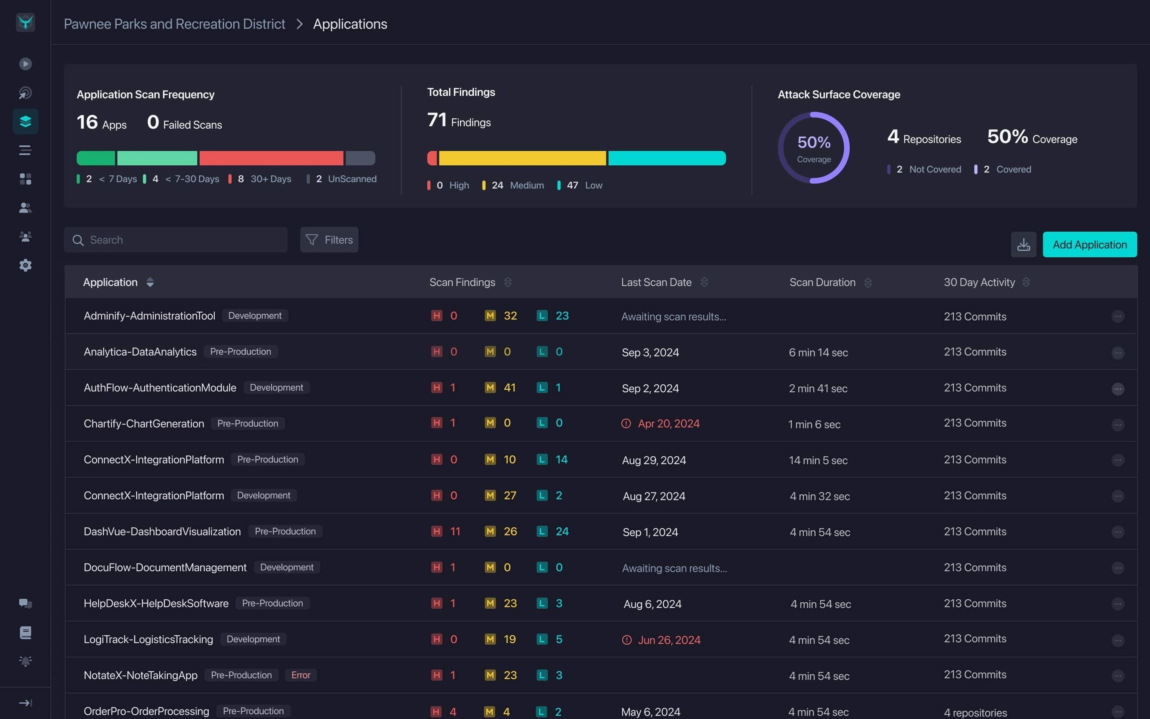Expand the sidebar with arrow icon
1150x719 pixels.
click(25, 703)
